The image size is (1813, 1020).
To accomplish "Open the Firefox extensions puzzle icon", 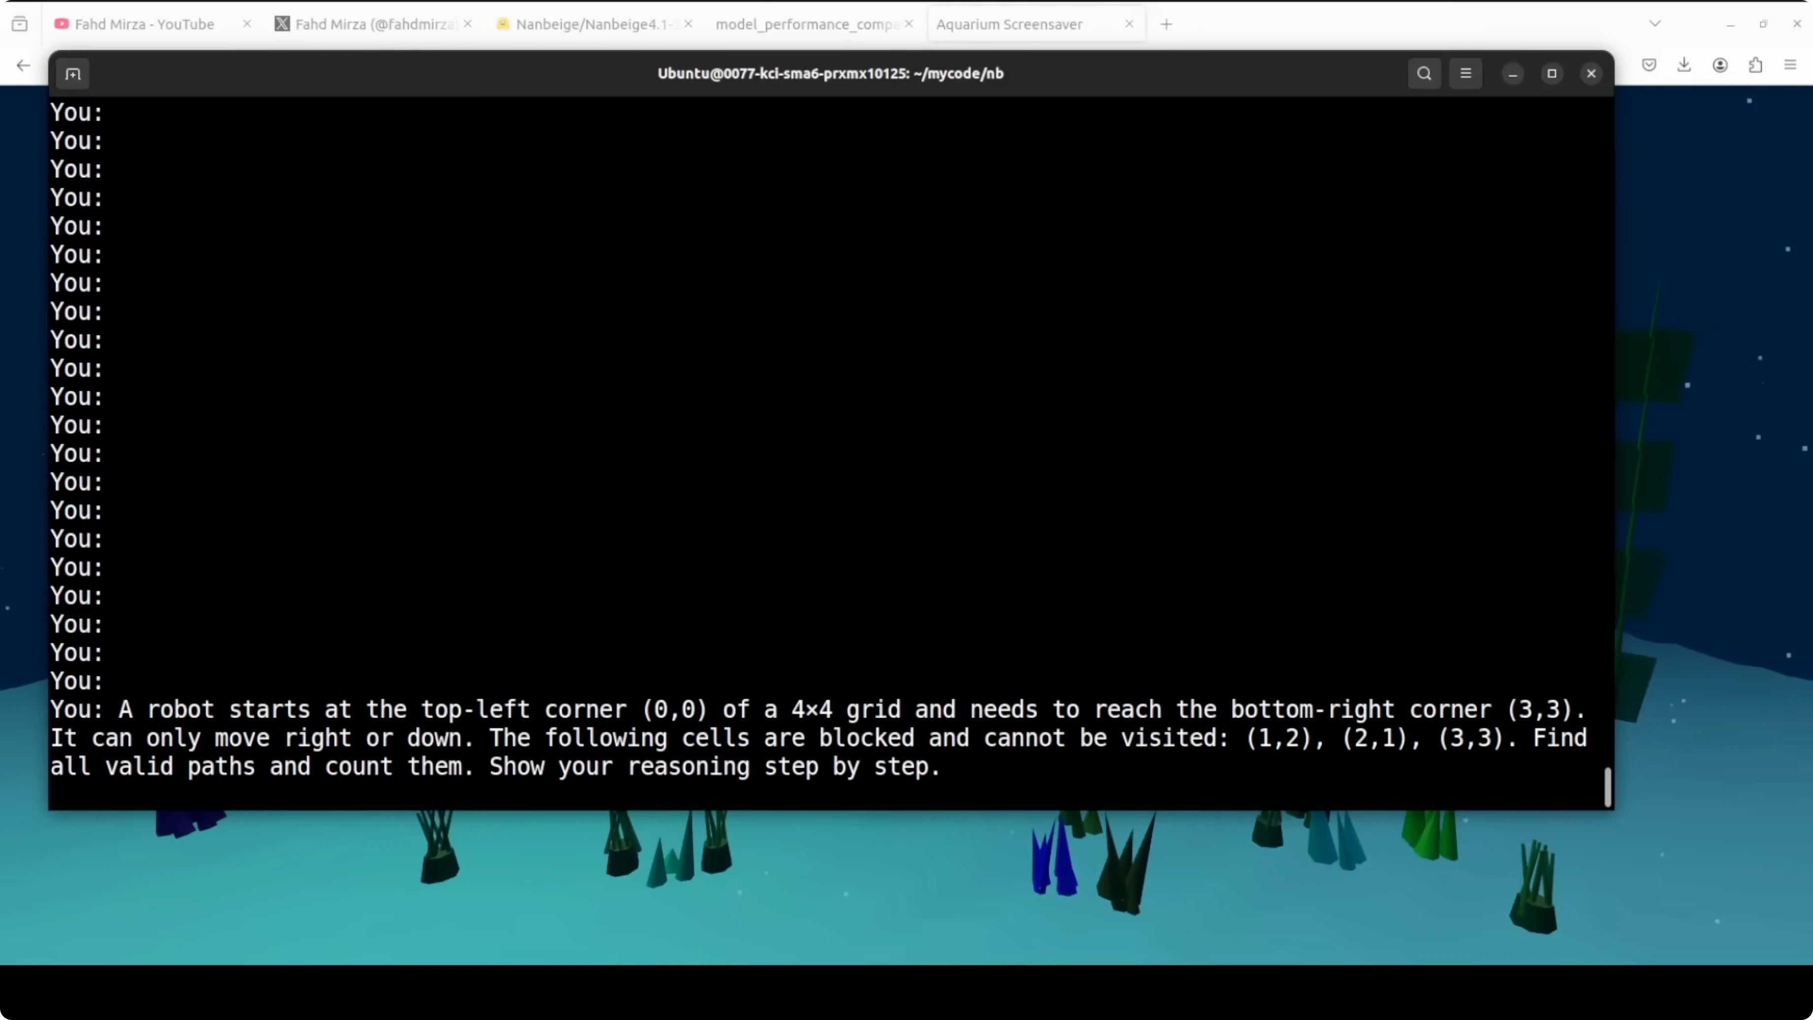I will [1755, 66].
